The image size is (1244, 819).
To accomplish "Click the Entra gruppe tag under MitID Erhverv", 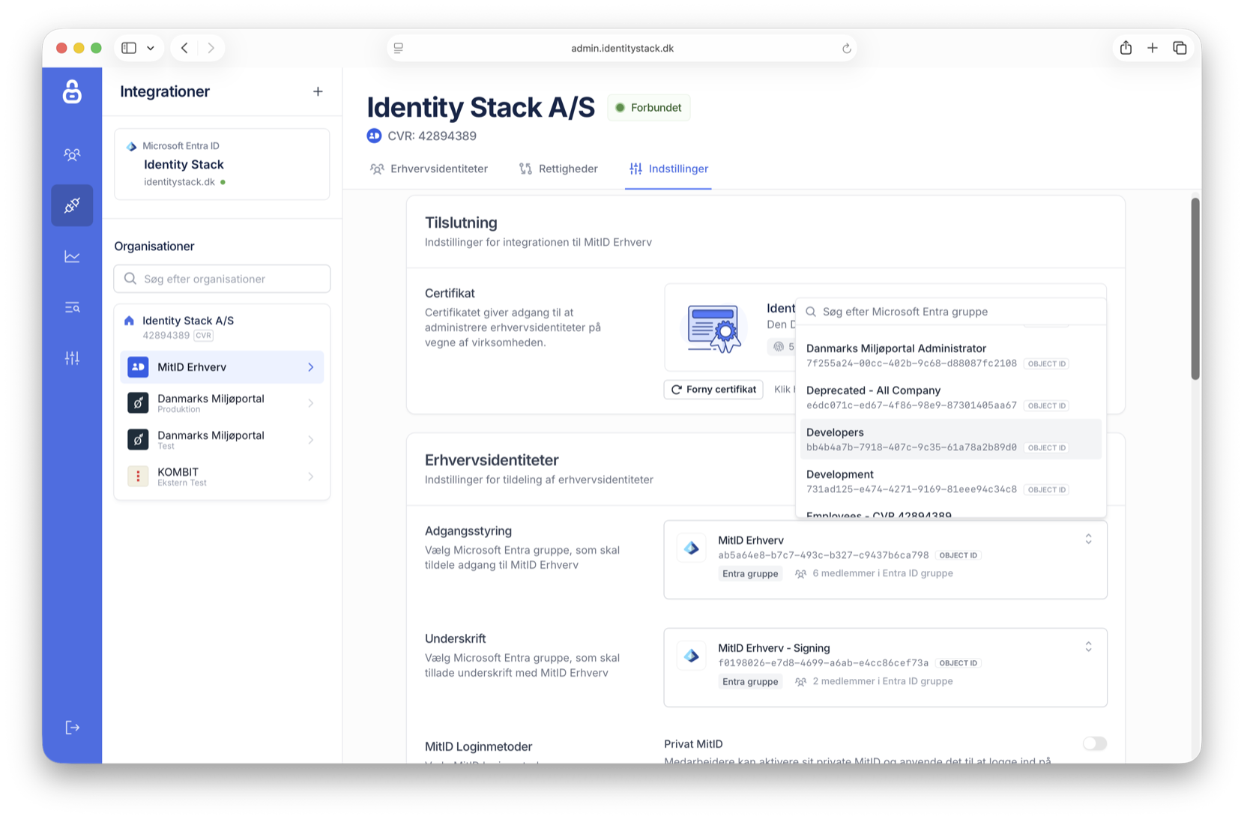I will coord(750,574).
